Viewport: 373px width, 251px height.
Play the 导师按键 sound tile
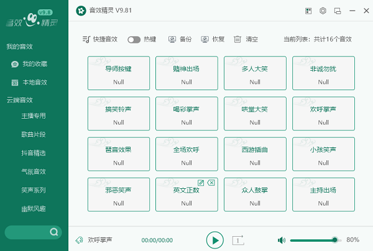[x=118, y=75]
